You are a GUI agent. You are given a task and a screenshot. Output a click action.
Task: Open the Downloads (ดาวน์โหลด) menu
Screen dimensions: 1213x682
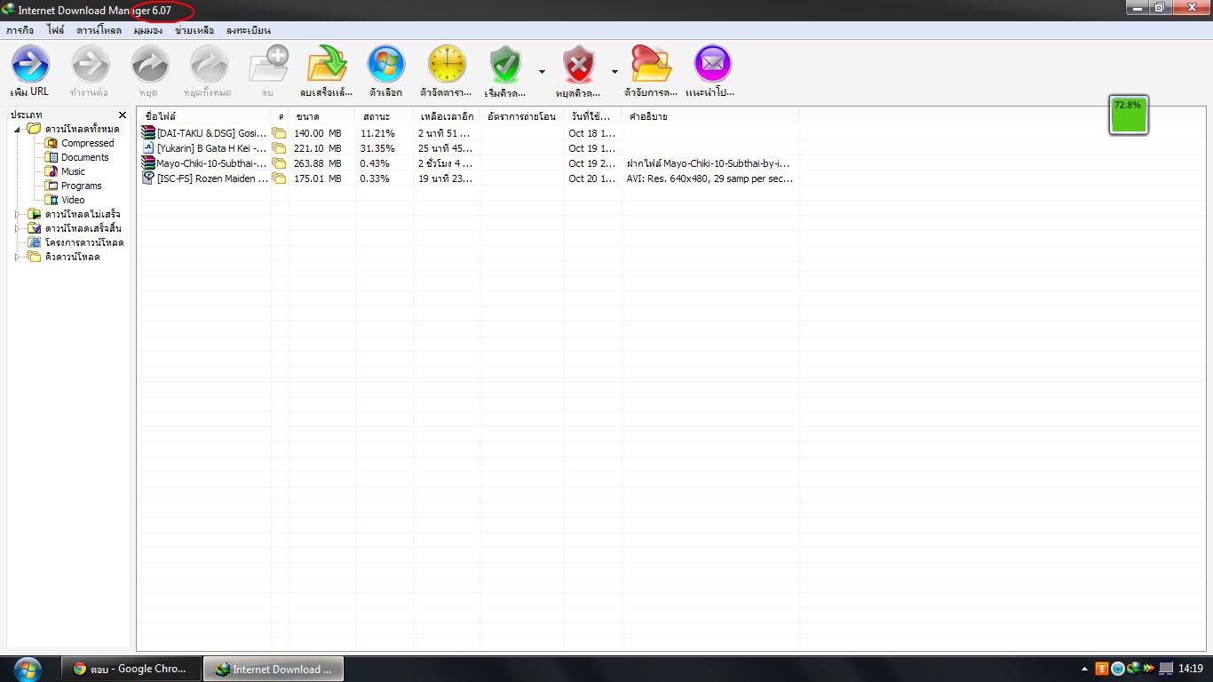tap(99, 30)
